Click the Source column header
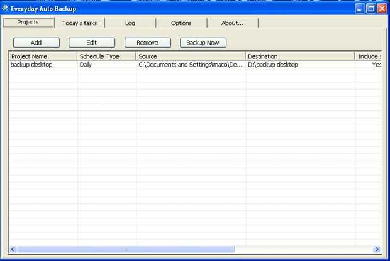390x261 pixels. point(191,56)
